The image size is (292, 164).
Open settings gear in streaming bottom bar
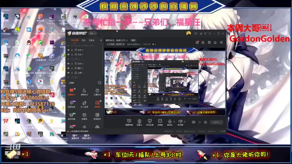pyautogui.click(x=205, y=122)
